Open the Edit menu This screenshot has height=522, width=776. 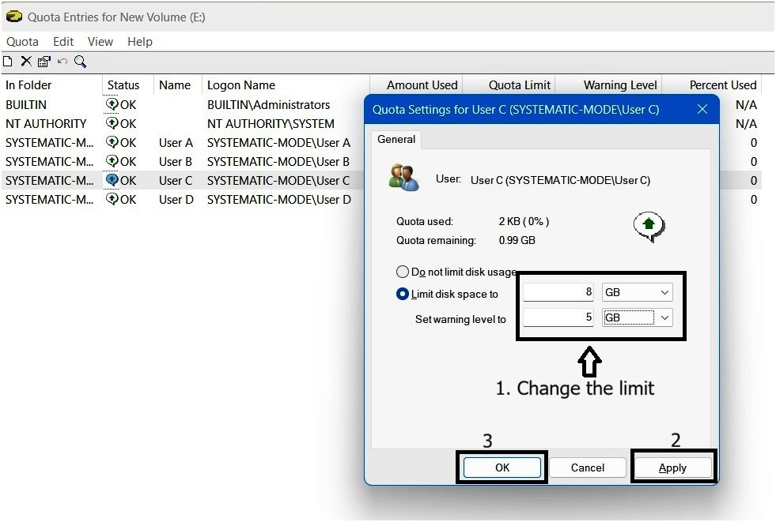[63, 42]
